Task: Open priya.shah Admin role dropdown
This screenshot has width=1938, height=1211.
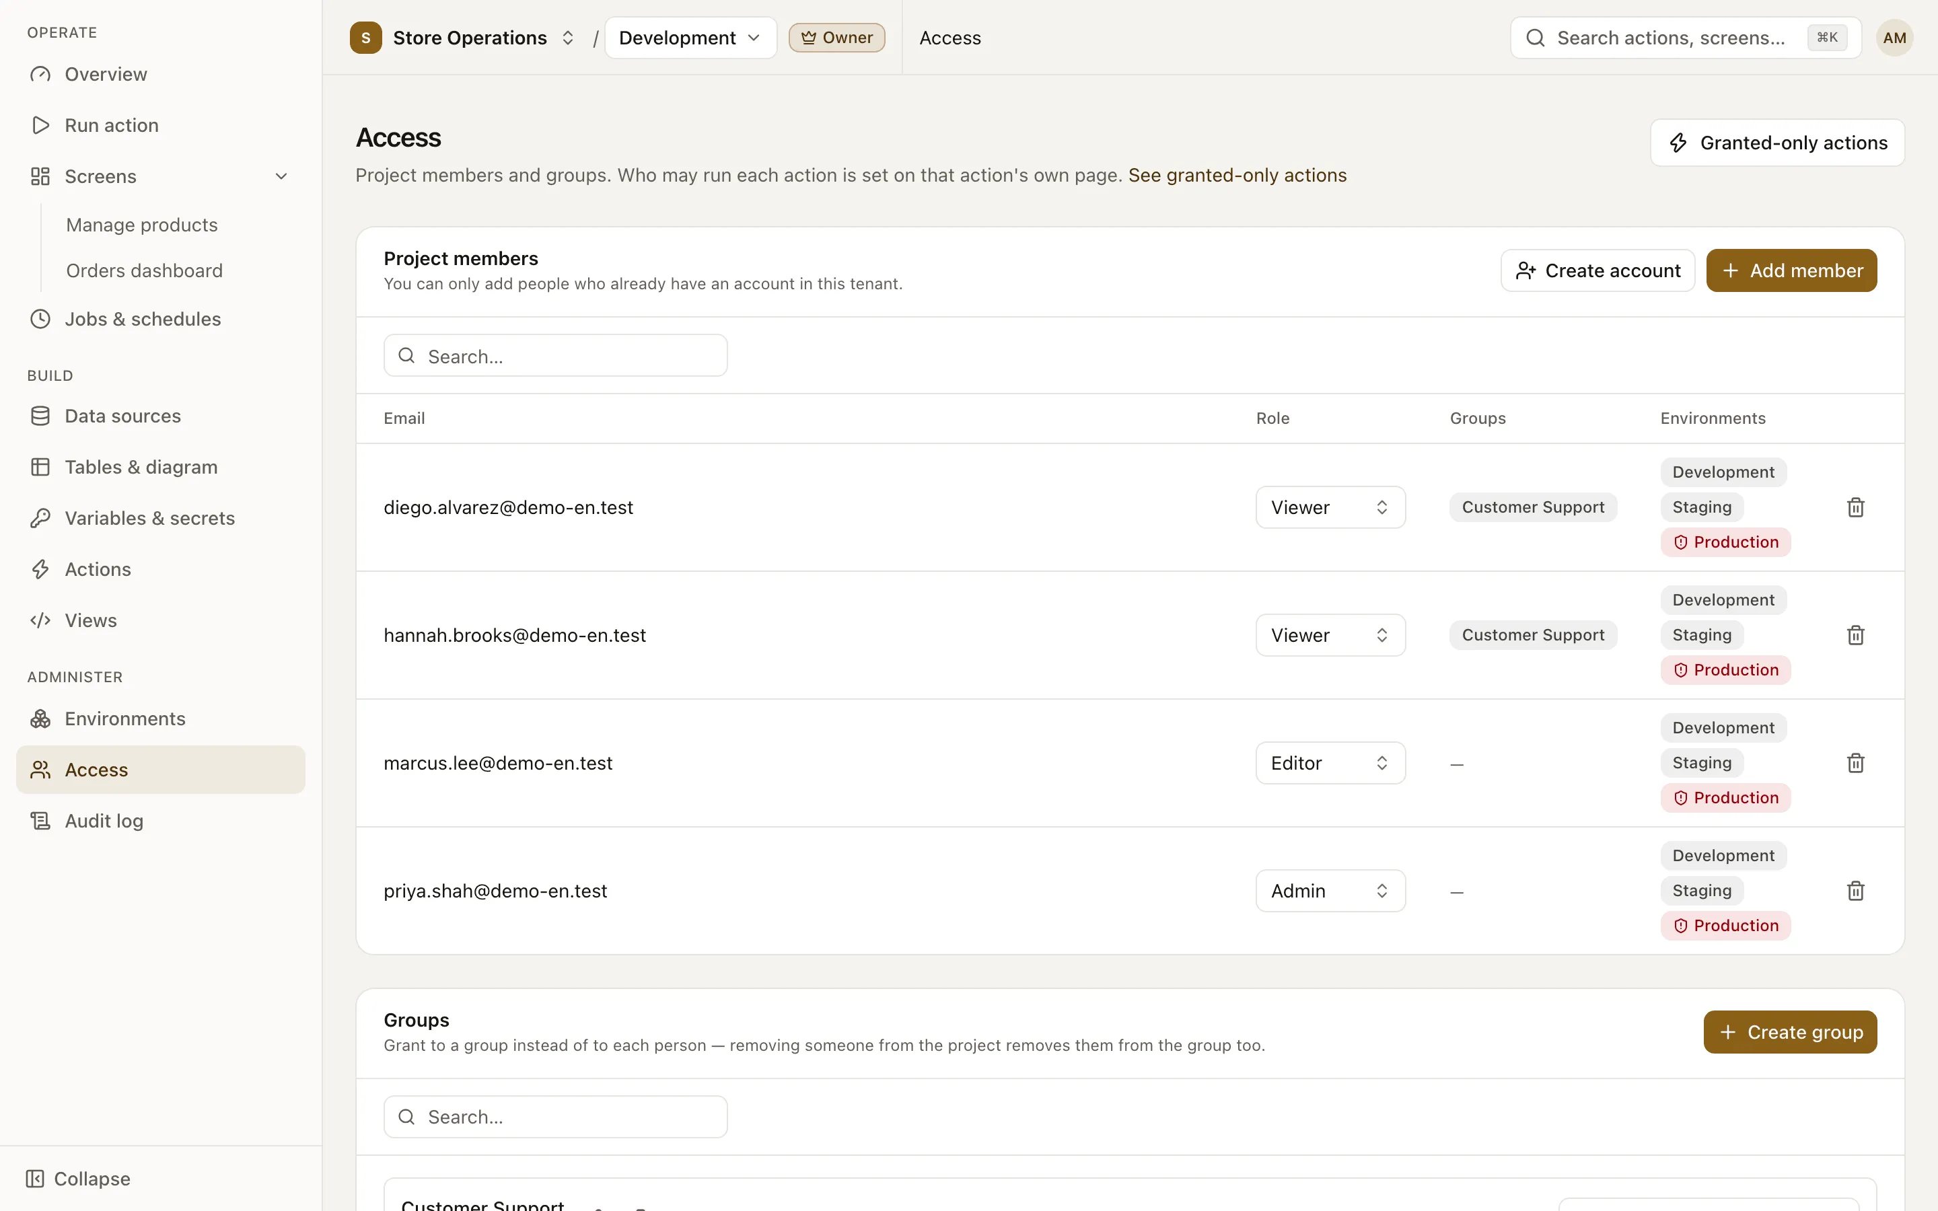Action: pyautogui.click(x=1330, y=891)
